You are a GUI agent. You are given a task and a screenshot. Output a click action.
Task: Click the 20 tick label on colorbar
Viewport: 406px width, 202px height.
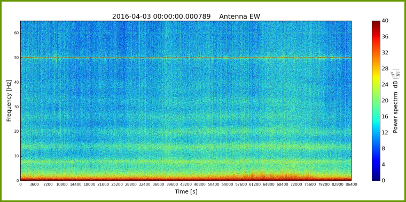point(385,101)
